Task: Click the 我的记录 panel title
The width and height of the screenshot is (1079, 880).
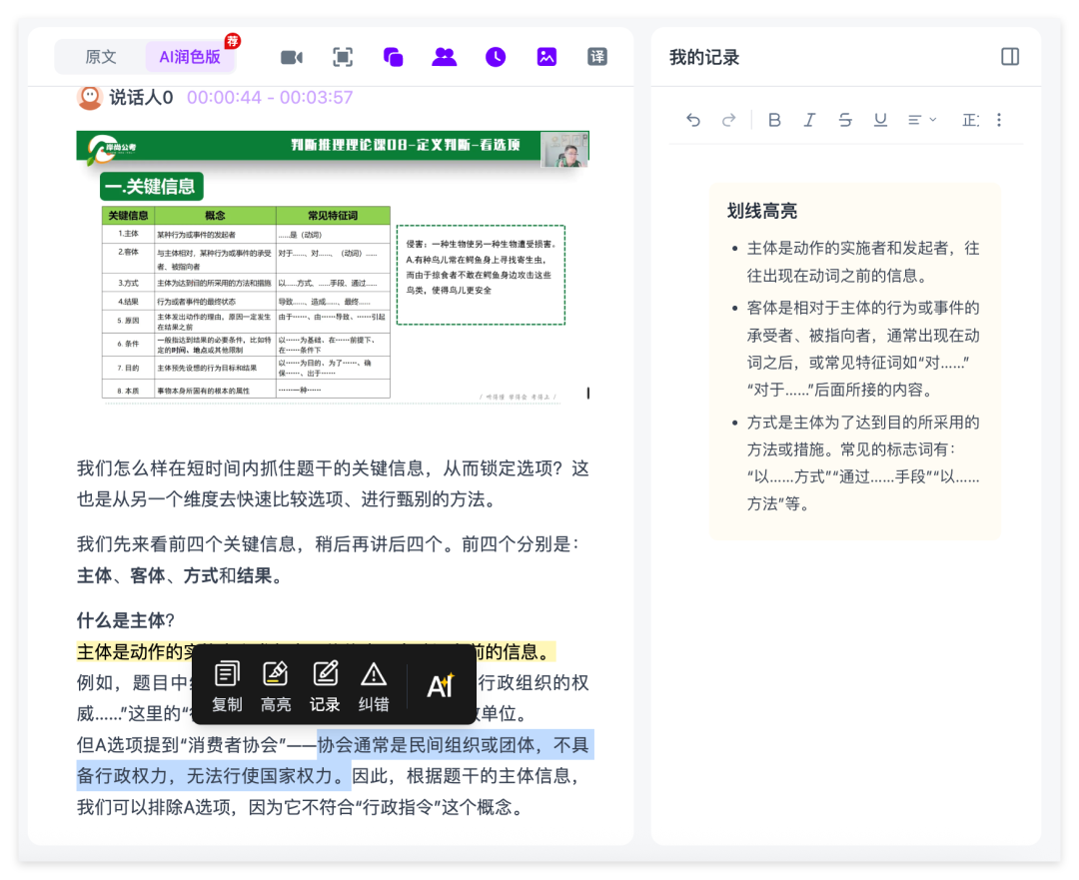Action: [704, 57]
